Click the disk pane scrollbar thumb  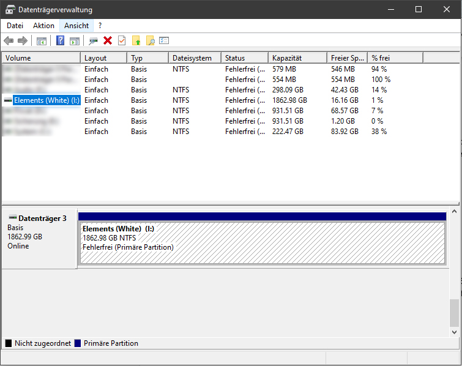pos(454,313)
